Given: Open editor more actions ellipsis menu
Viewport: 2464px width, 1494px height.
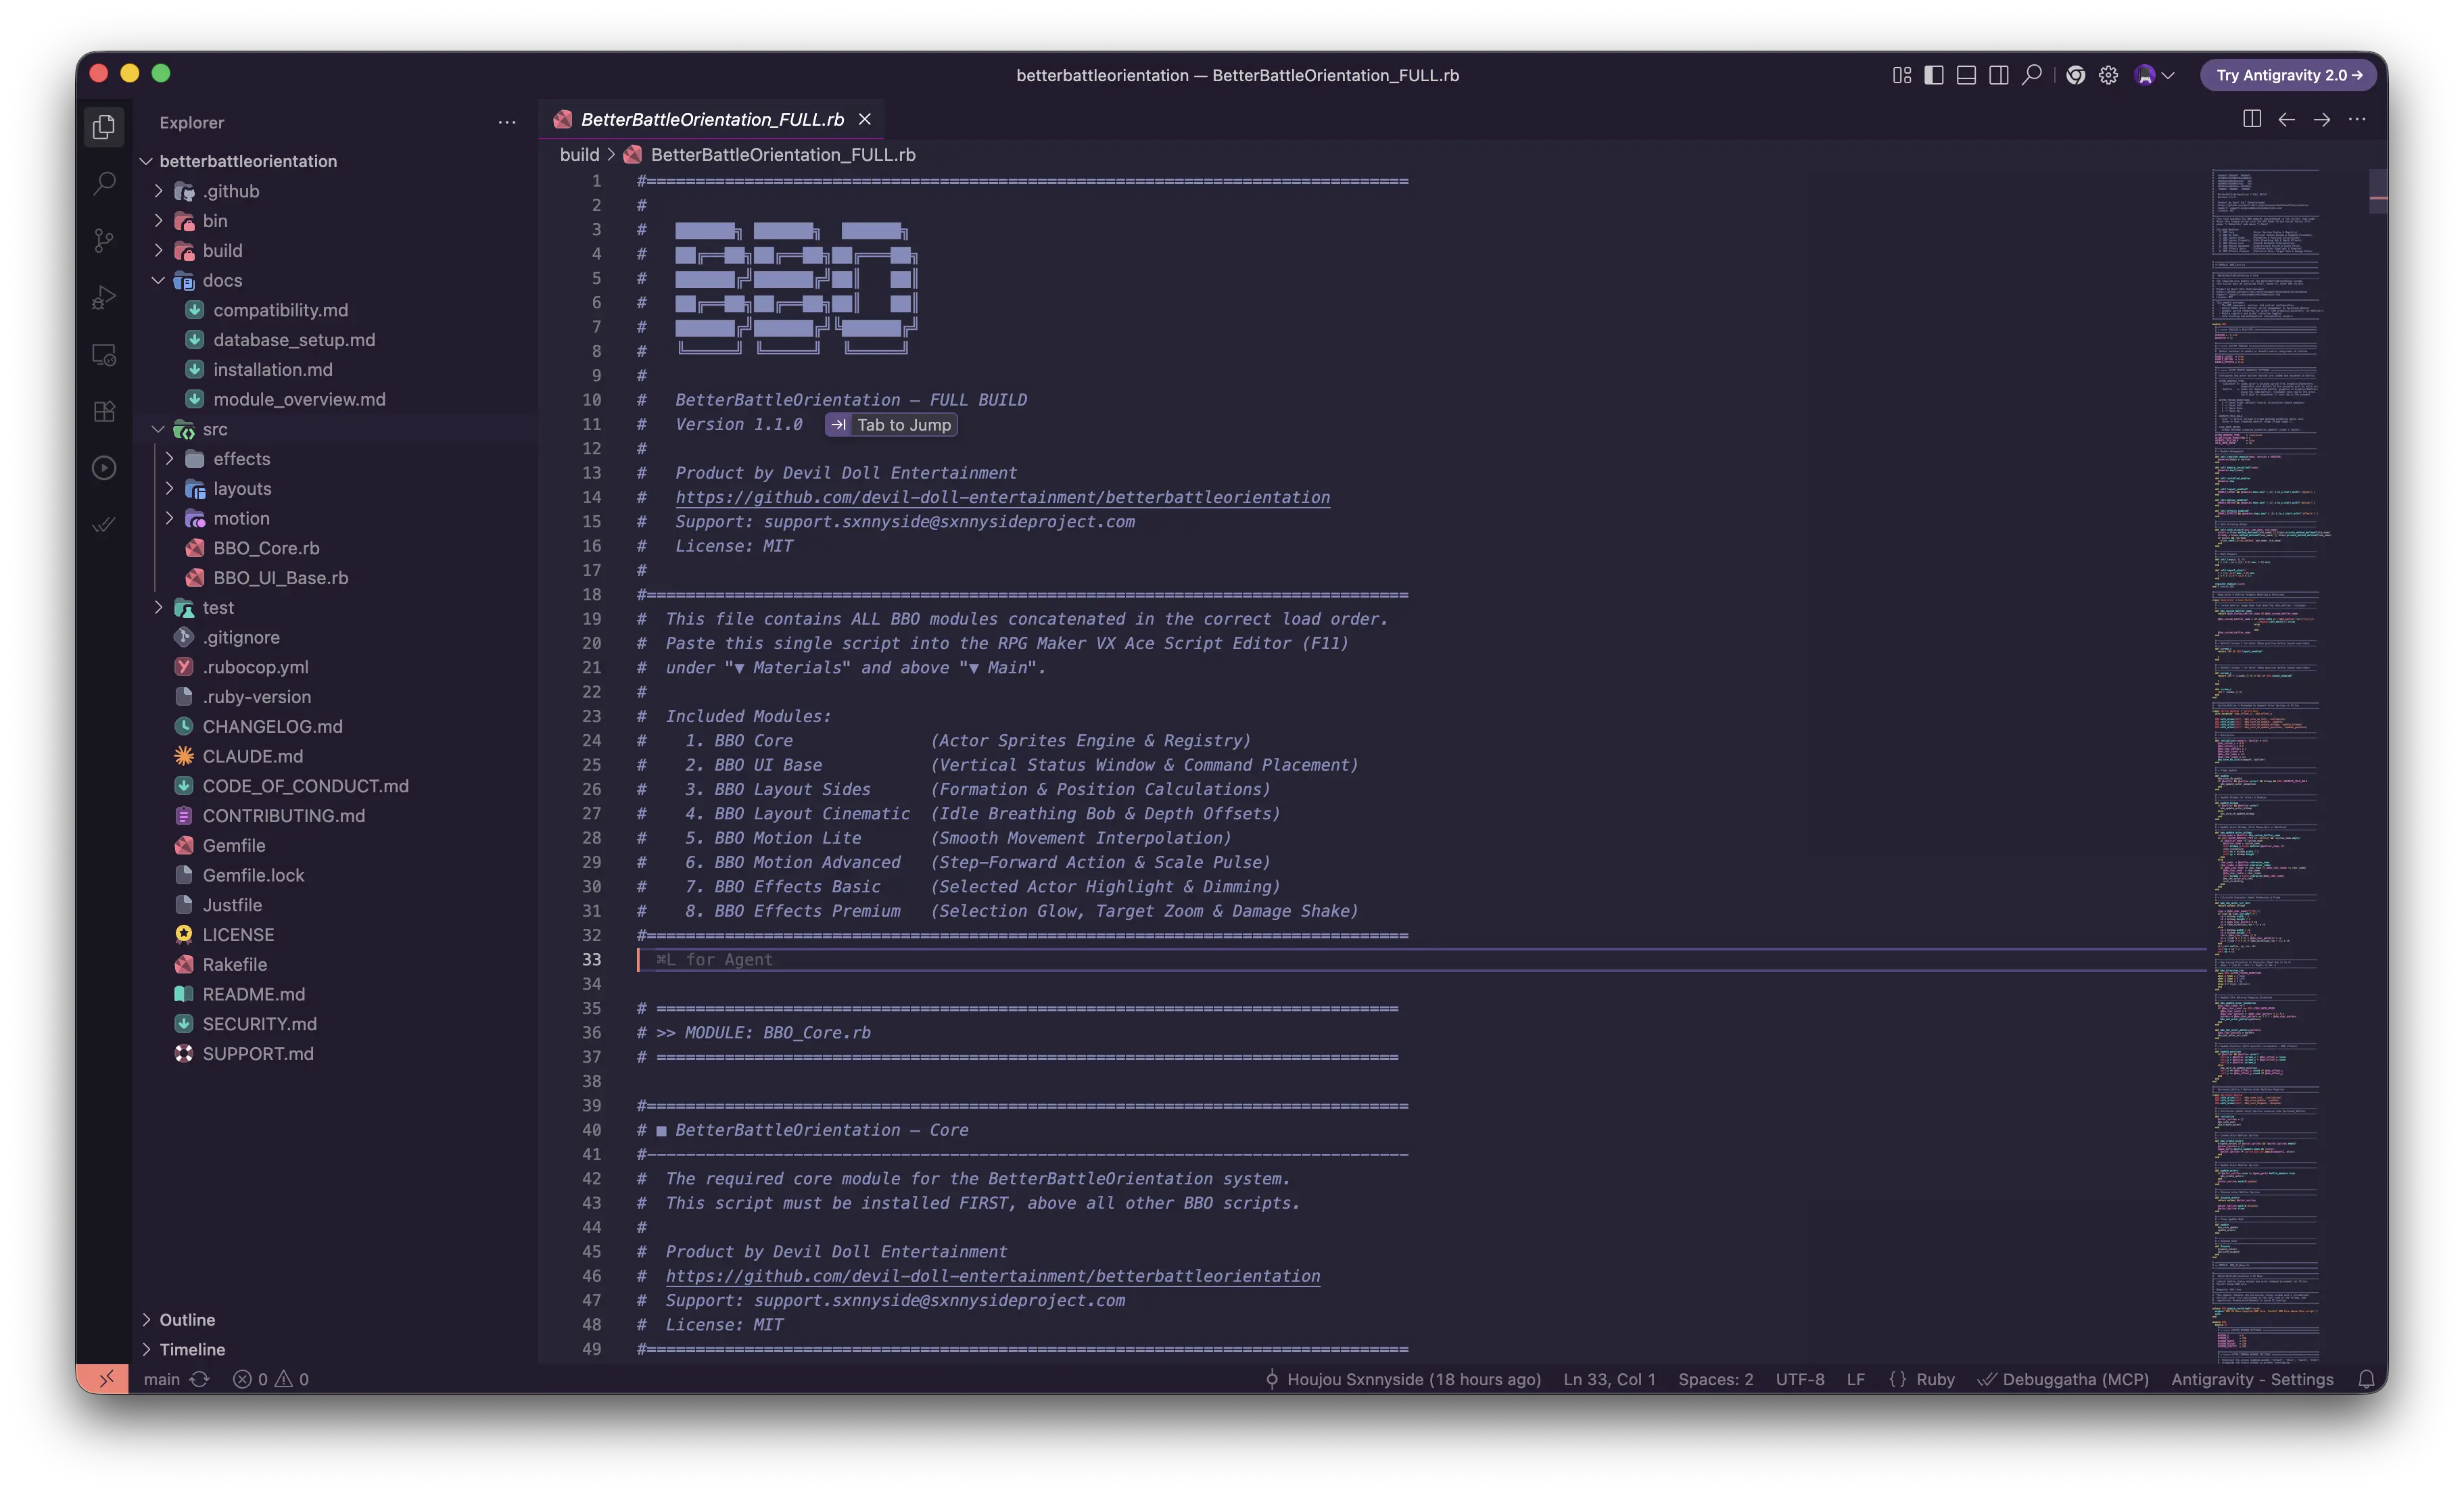Looking at the screenshot, I should pos(2356,119).
